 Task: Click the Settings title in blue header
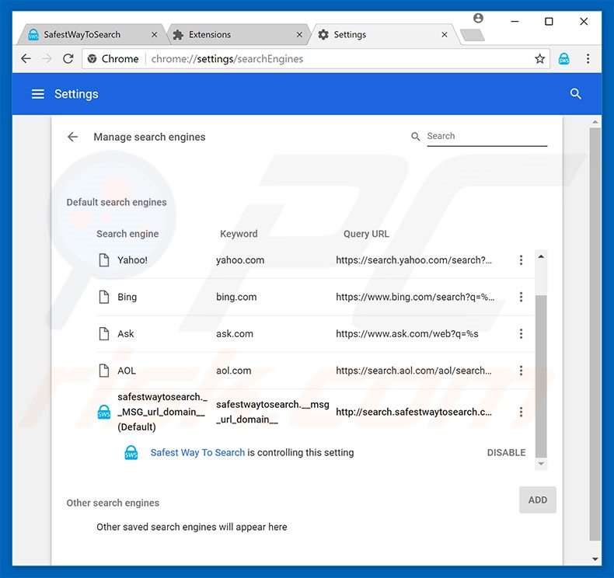76,94
